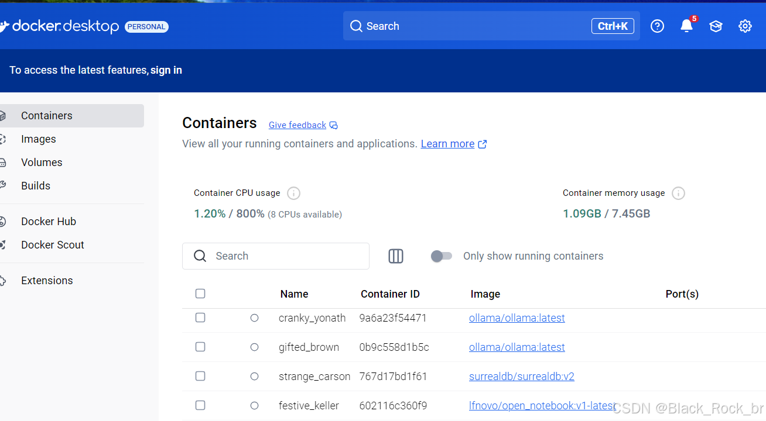
Task: Click the magnifier icon in container search box
Action: click(200, 256)
